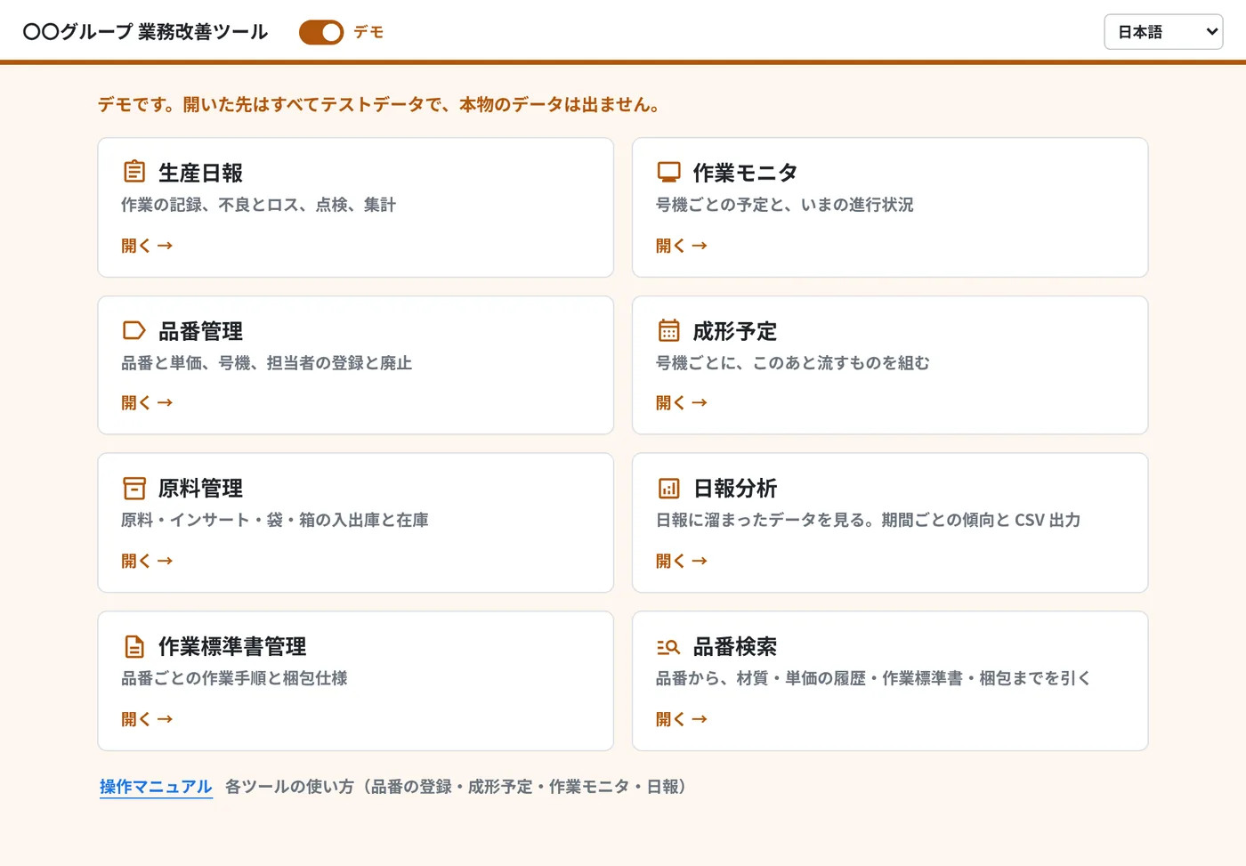Image resolution: width=1246 pixels, height=866 pixels.
Task: Click the clipboard icon beside 生産日報
Action: tap(134, 171)
